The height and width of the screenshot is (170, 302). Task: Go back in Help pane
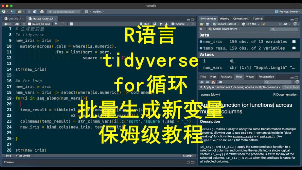coord(202,82)
